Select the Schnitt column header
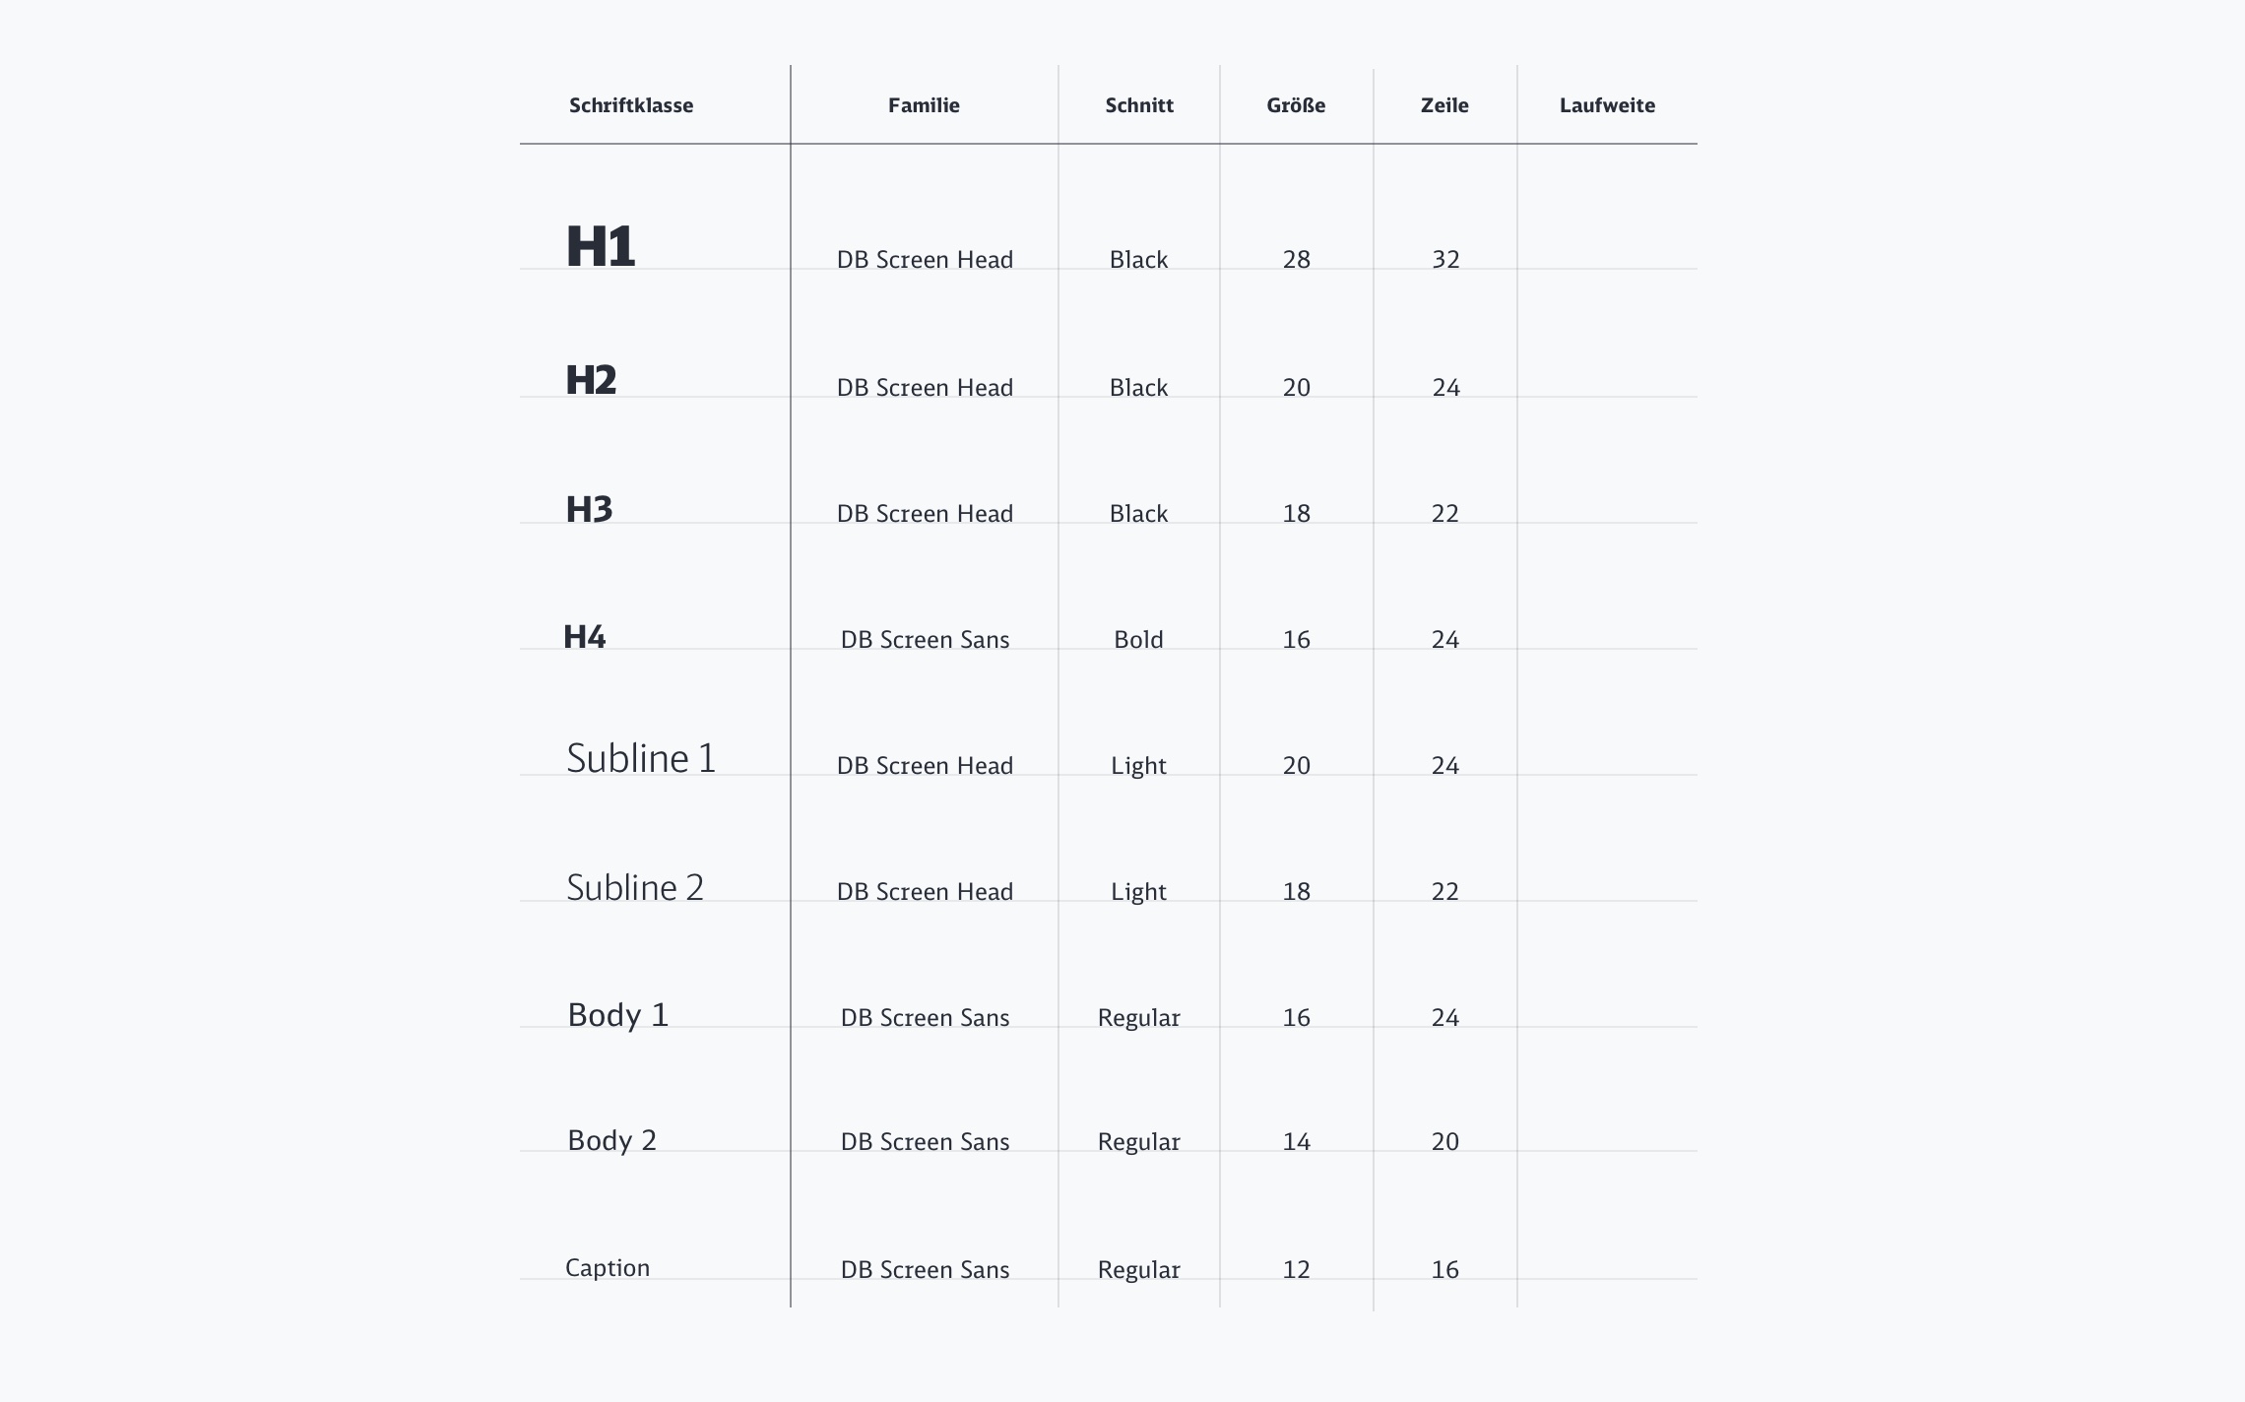The image size is (2245, 1402). (1139, 105)
